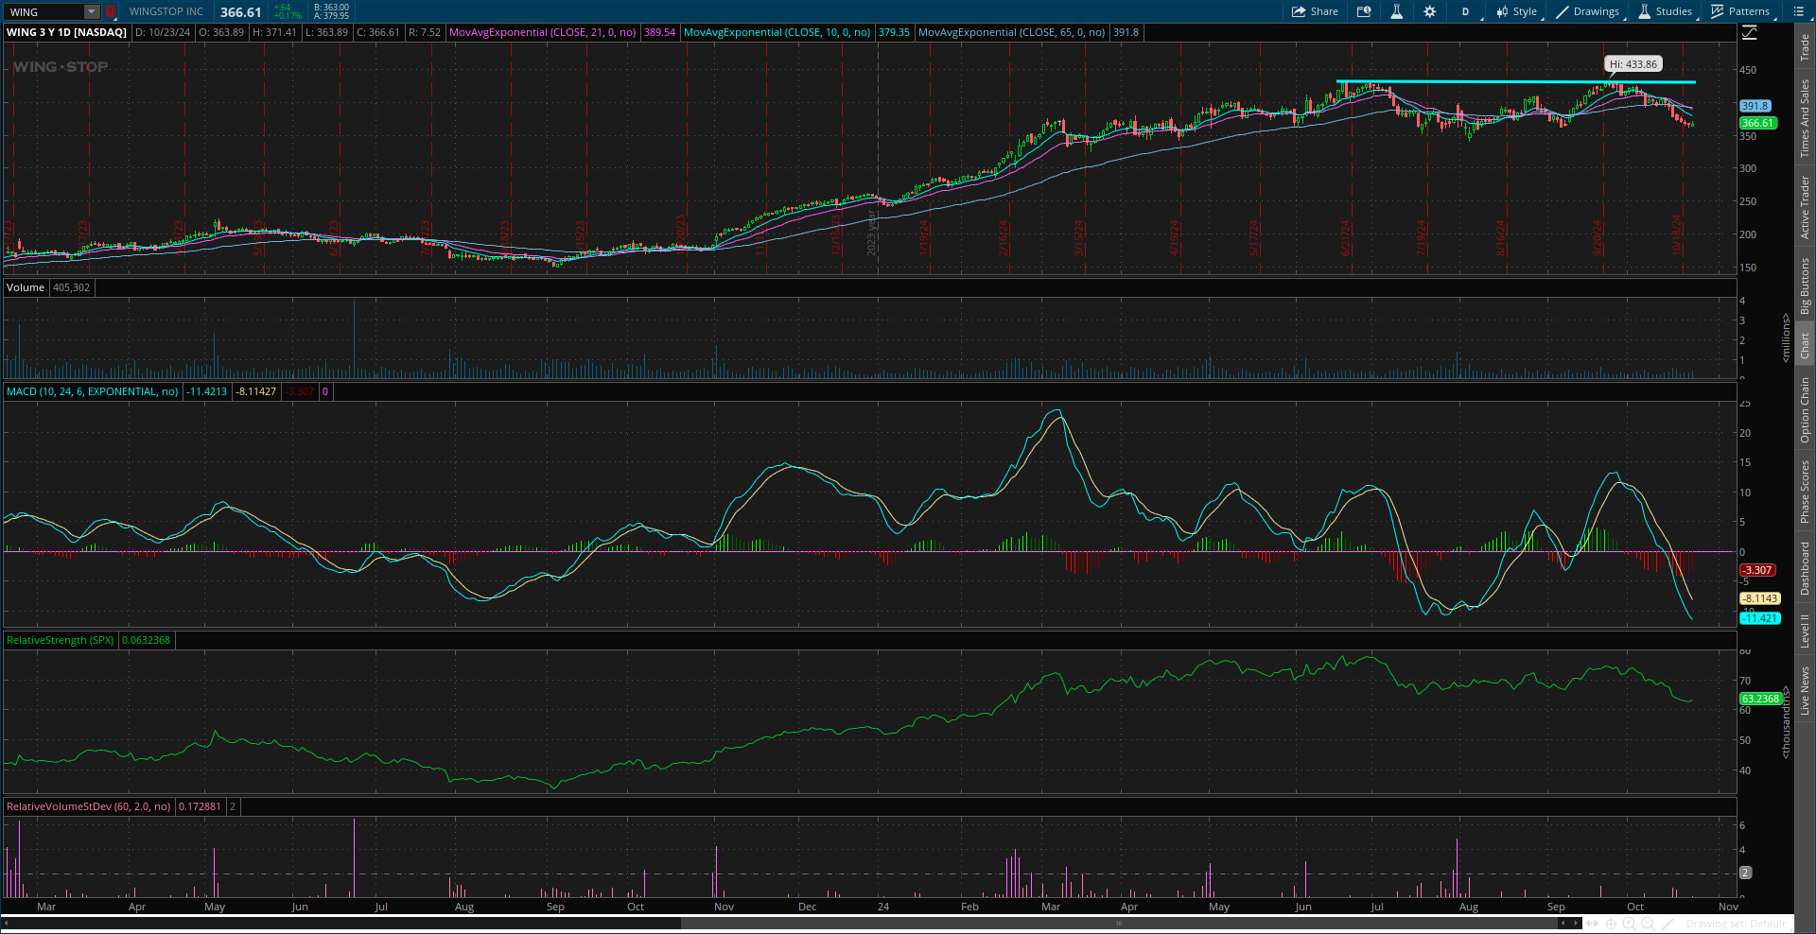This screenshot has width=1816, height=934.
Task: Expand the WING symbol dropdown arrow
Action: 92,11
